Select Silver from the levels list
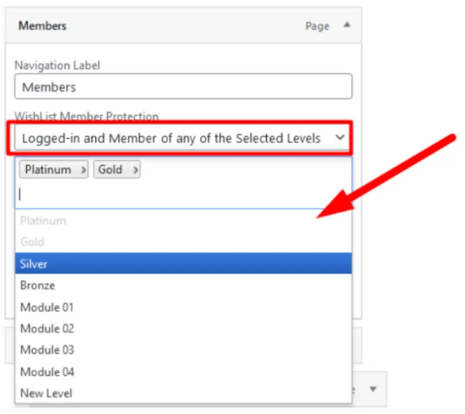The height and width of the screenshot is (414, 465). pyautogui.click(x=183, y=264)
